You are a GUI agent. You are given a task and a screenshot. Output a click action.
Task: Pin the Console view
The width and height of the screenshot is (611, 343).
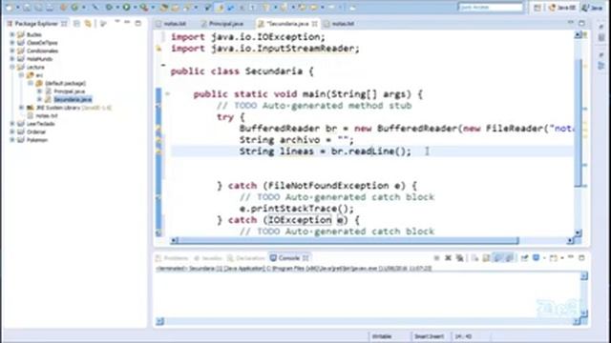click(524, 258)
